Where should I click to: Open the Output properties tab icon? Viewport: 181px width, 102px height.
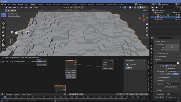[152, 49]
